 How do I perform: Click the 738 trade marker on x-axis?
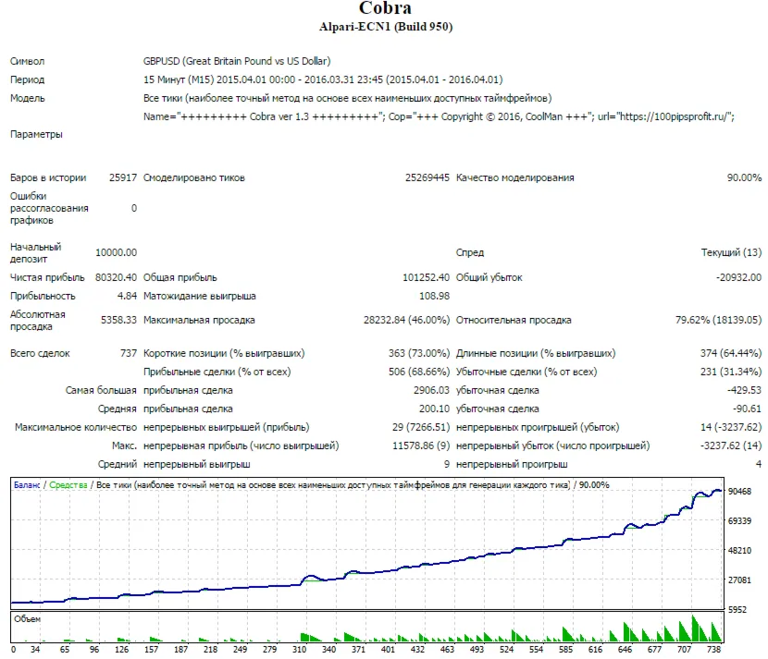point(713,649)
